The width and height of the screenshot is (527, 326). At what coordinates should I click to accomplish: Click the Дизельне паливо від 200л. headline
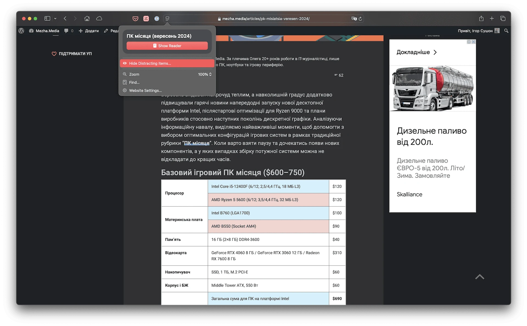pyautogui.click(x=431, y=136)
